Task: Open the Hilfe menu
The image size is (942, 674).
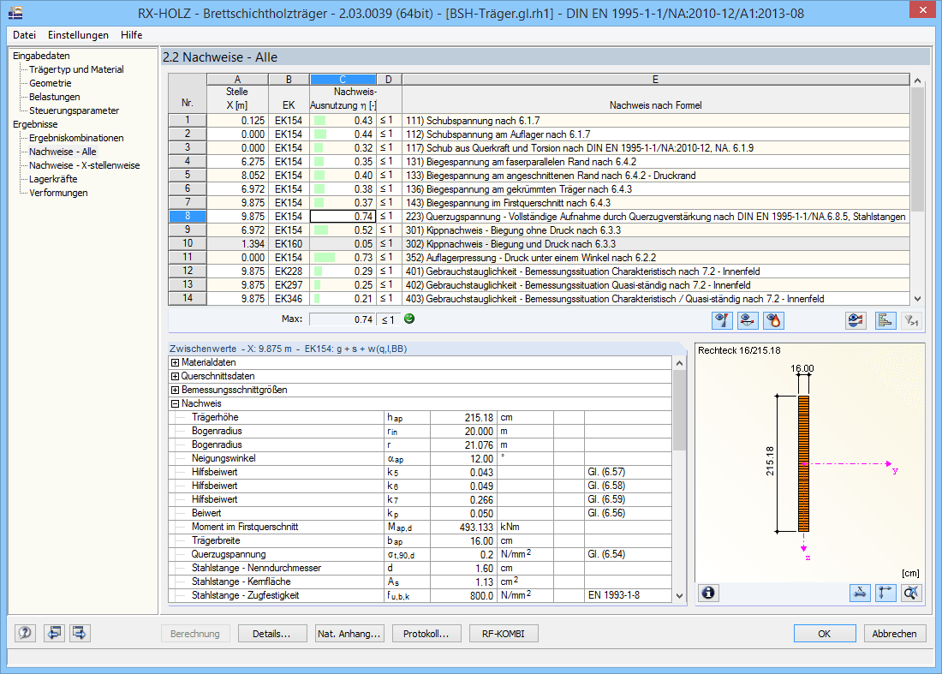Action: coord(131,35)
